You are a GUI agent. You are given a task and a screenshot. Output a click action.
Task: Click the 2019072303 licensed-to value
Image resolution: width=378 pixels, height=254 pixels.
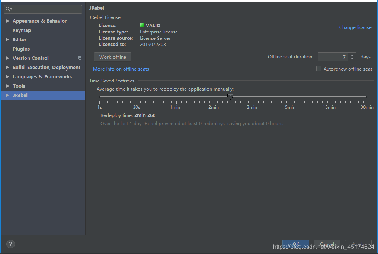(153, 45)
